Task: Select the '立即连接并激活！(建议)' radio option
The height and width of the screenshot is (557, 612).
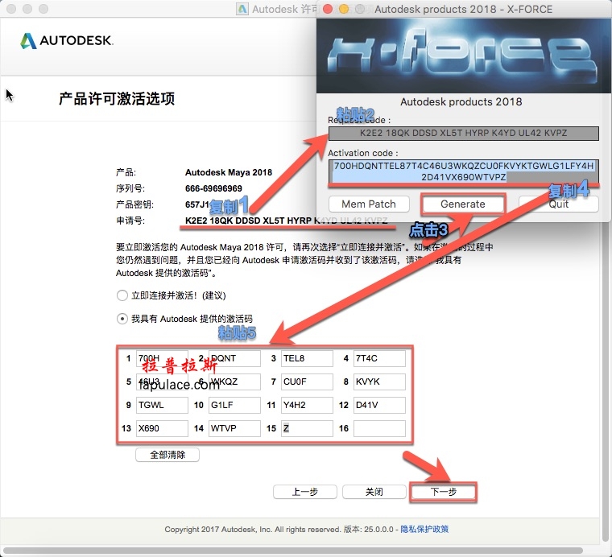Action: [x=122, y=295]
